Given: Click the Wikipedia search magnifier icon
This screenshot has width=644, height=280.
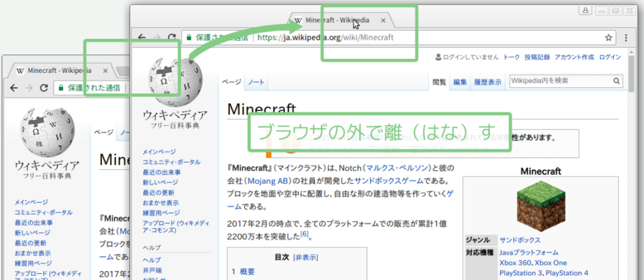Looking at the screenshot, I should [x=616, y=81].
